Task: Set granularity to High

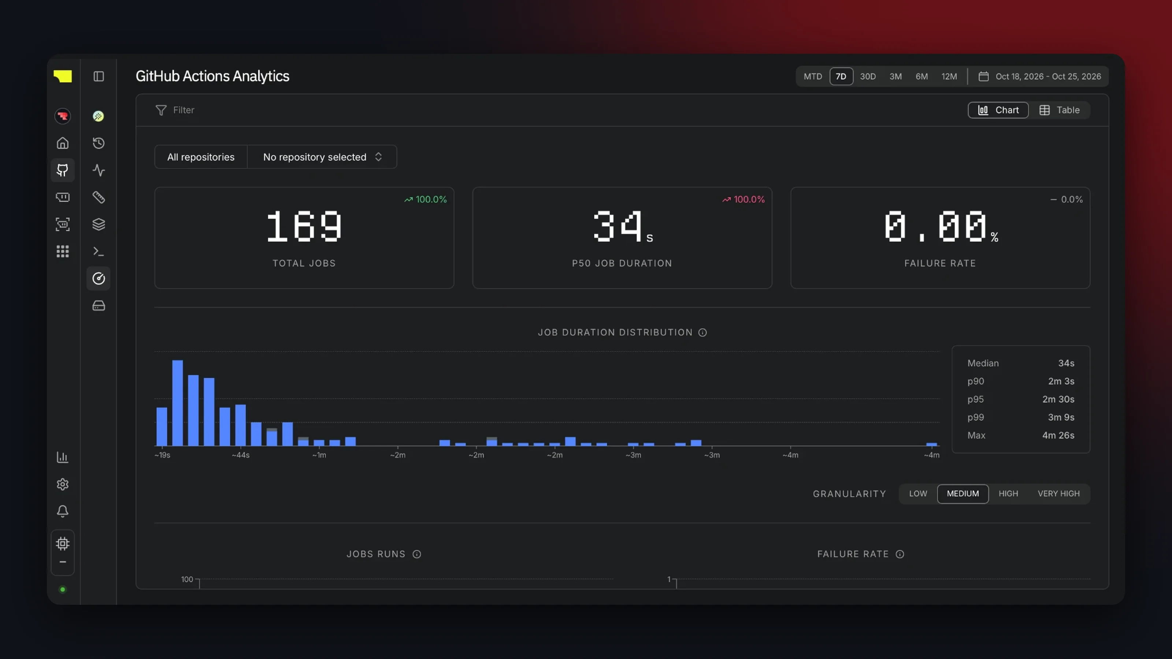Action: pos(1008,494)
